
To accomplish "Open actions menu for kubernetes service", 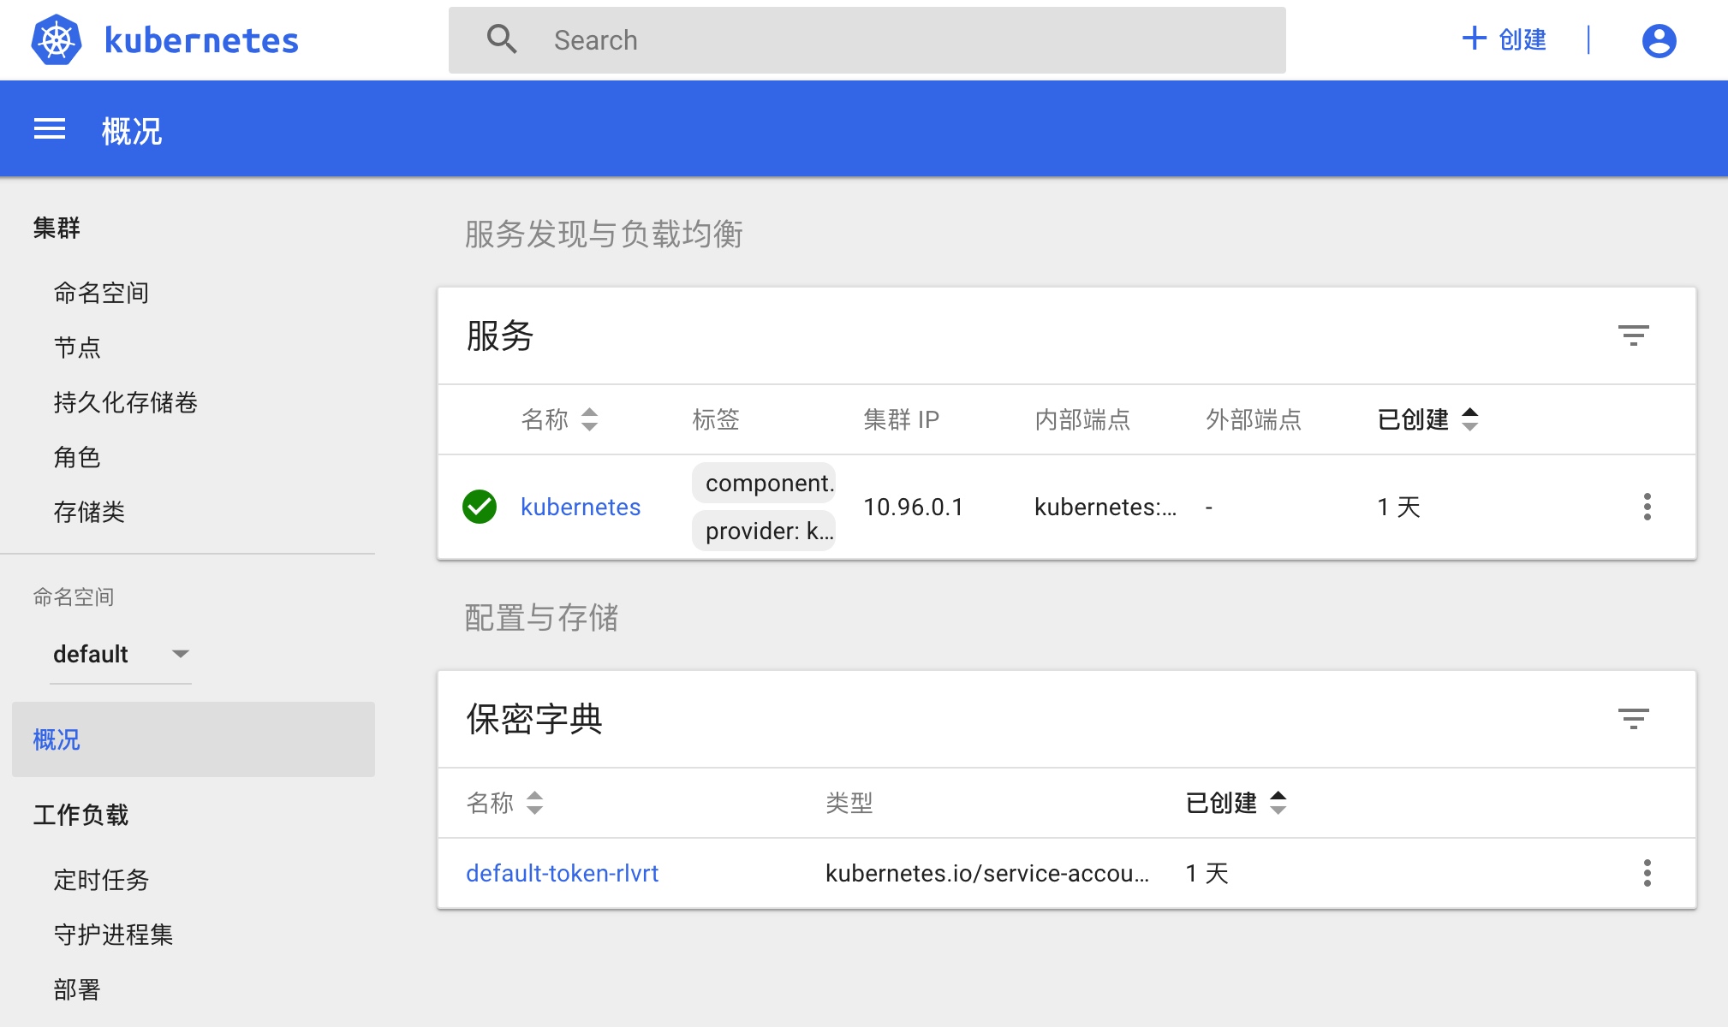I will coord(1647,507).
